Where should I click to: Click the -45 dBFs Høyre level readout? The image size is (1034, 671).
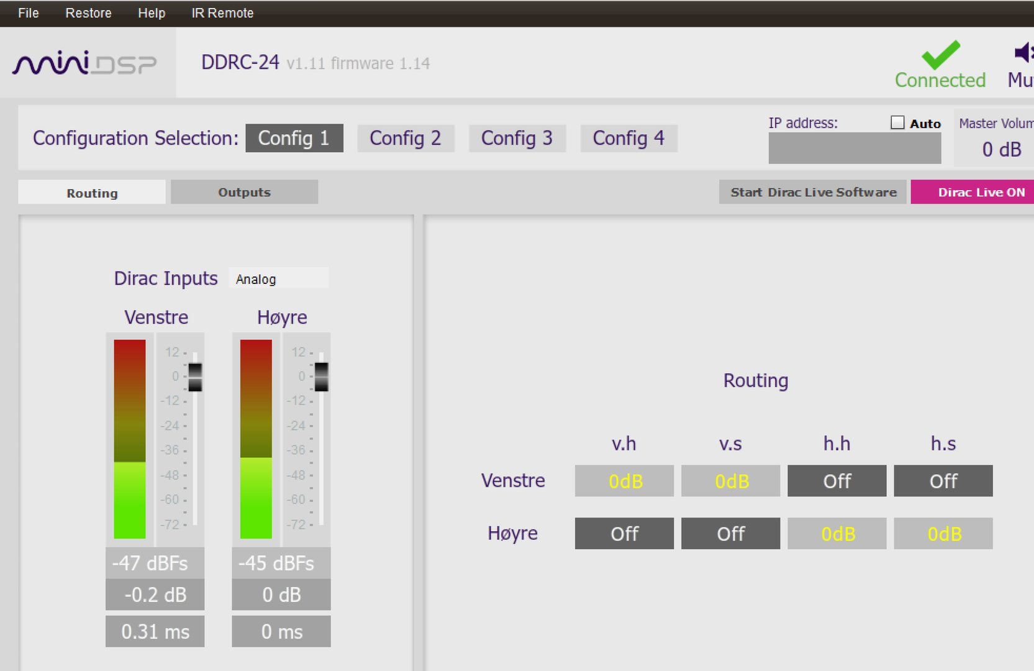281,563
